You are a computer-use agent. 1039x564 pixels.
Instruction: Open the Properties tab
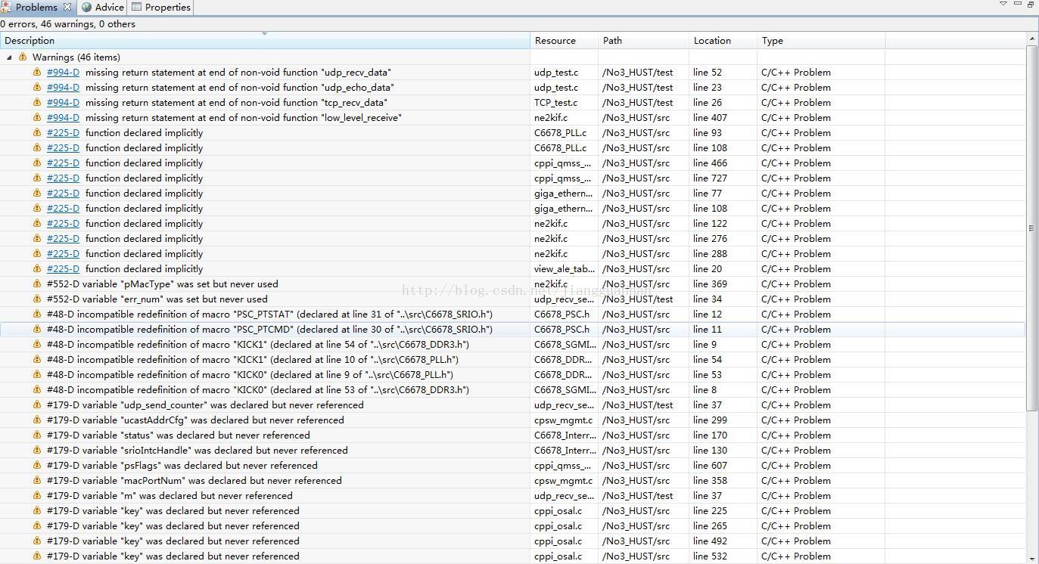(x=161, y=7)
